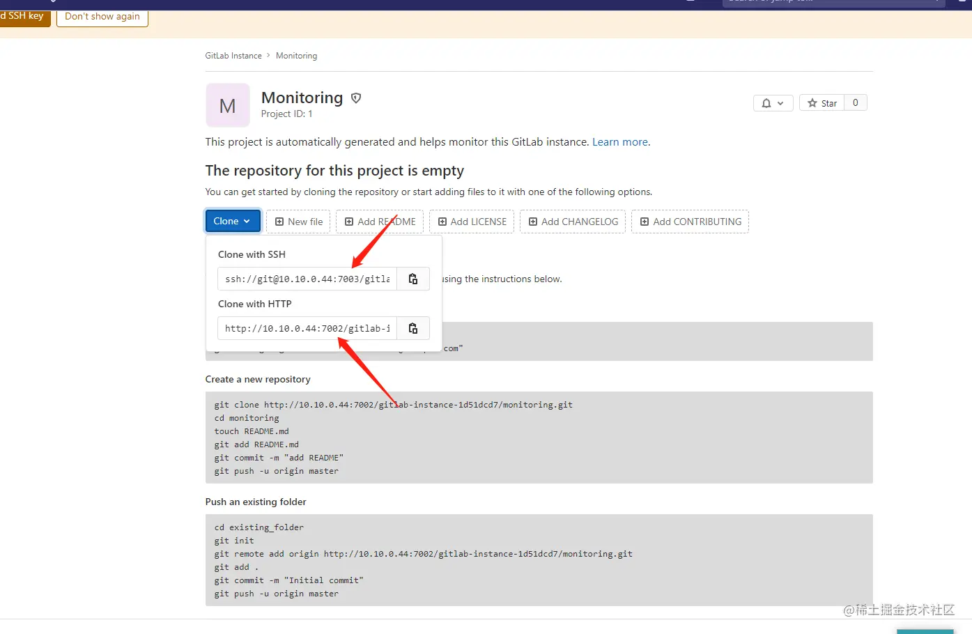The width and height of the screenshot is (972, 634).
Task: Copy the HTTP clone URL
Action: 413,328
